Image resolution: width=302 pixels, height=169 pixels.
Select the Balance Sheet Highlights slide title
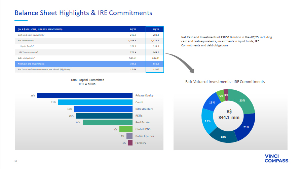click(83, 13)
